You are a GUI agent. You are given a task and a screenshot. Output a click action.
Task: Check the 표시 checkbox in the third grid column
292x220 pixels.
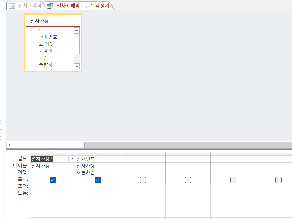pos(143,180)
